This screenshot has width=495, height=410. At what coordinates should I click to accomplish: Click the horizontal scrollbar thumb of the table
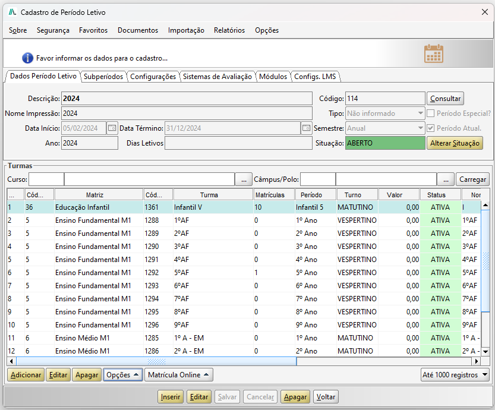[156, 361]
